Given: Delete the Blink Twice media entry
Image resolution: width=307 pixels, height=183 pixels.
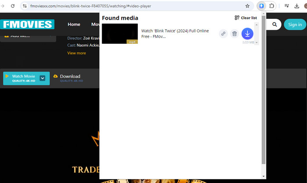Looking at the screenshot, I should [234, 34].
